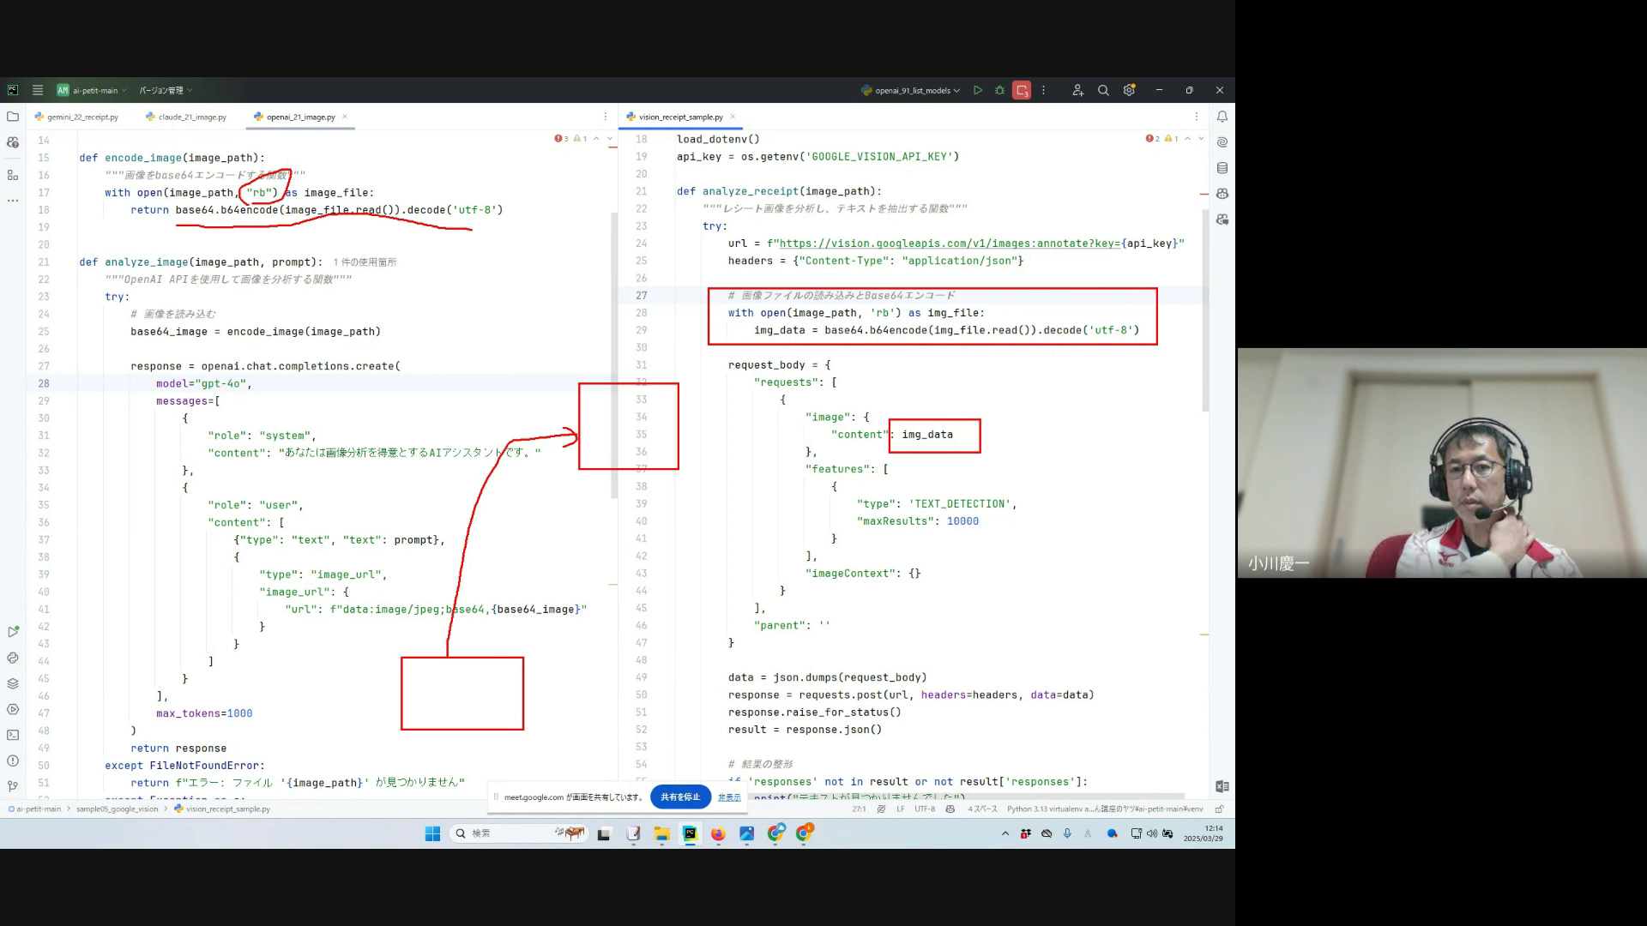
Task: Switch to the claude_21_image.py tab
Action: coord(192,117)
